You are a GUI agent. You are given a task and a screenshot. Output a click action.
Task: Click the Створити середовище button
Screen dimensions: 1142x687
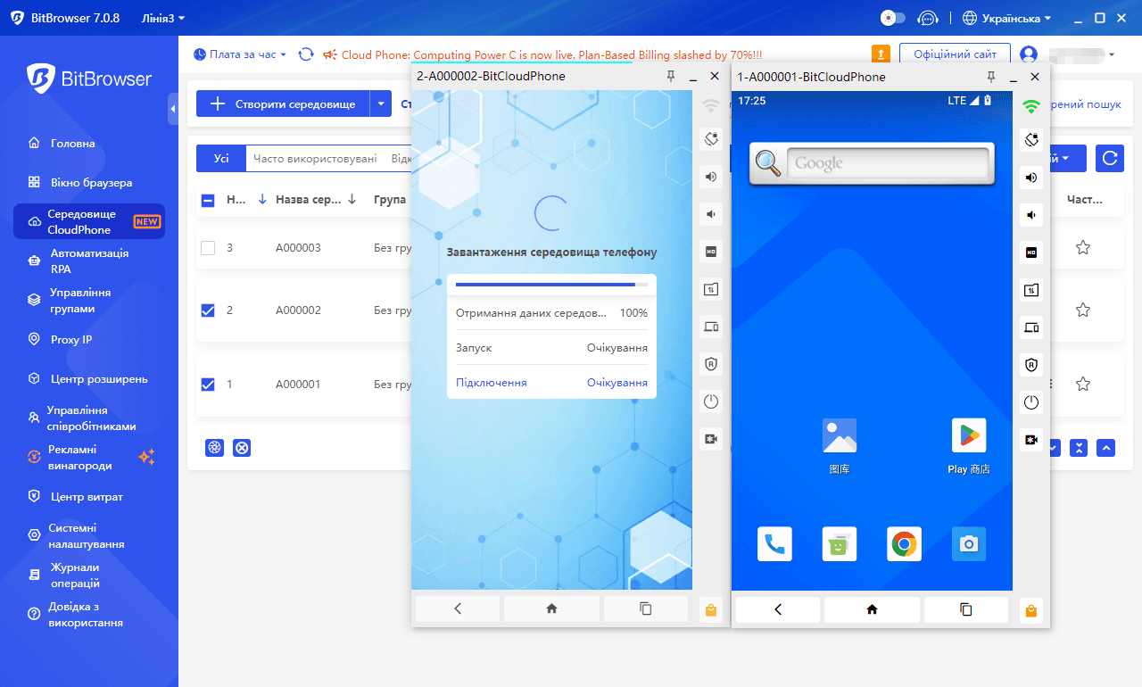click(283, 104)
